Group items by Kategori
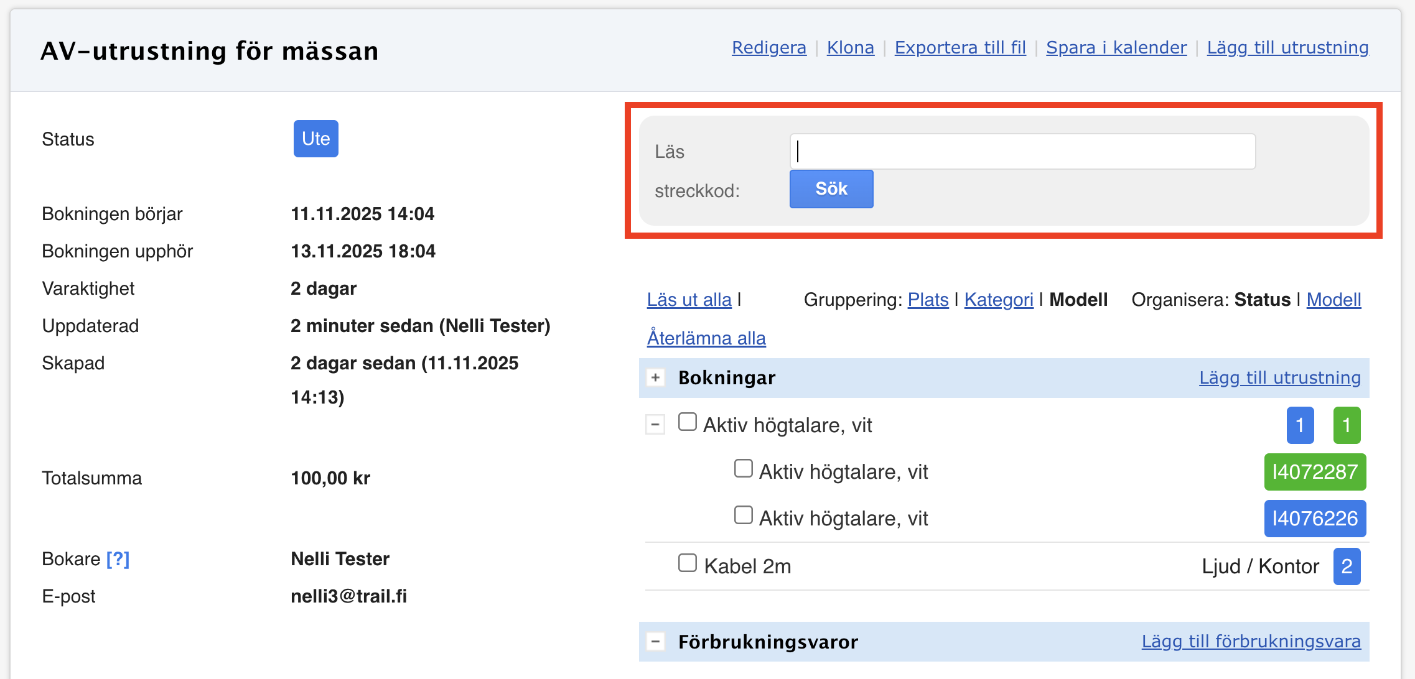Screen dimensions: 1415x679 point(998,300)
